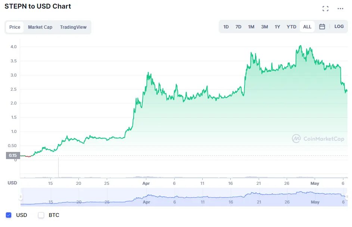Select the 1Y time range
352x227 pixels.
277,27
